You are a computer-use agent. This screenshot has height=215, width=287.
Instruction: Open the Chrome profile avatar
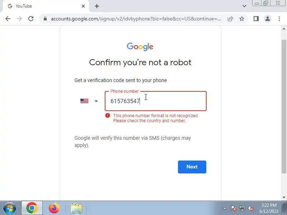point(267,19)
